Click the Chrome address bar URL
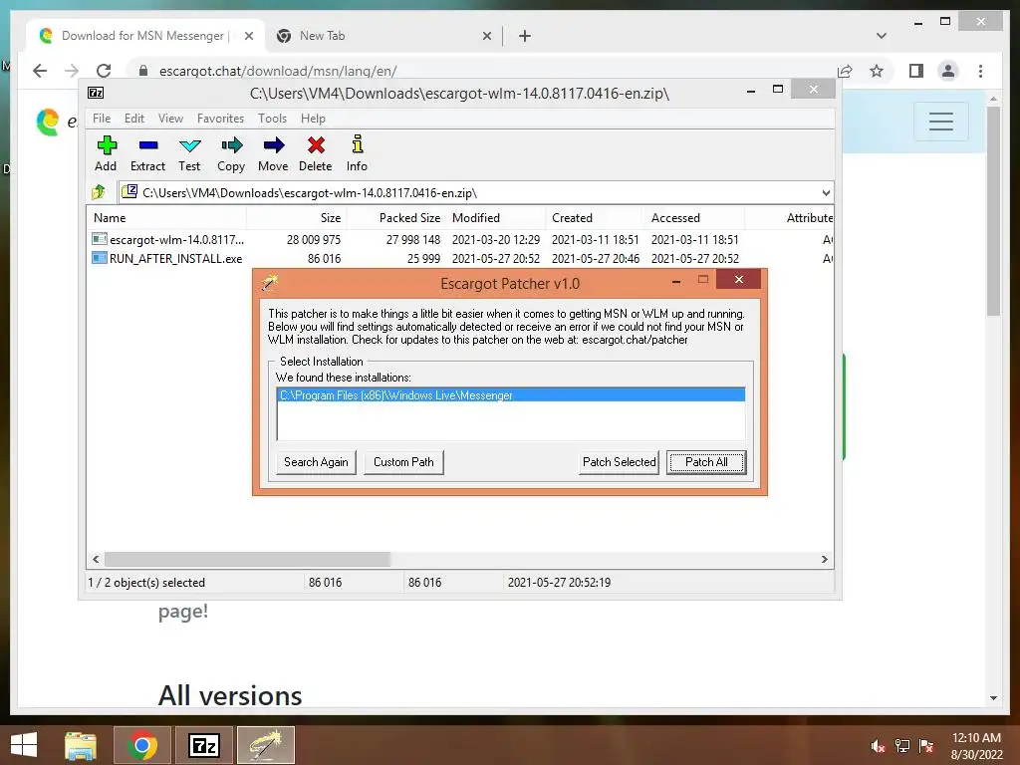Viewport: 1020px width, 765px height. (x=278, y=71)
